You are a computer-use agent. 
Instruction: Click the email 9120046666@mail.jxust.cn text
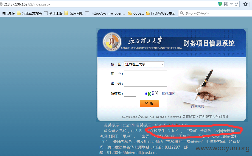131,153
